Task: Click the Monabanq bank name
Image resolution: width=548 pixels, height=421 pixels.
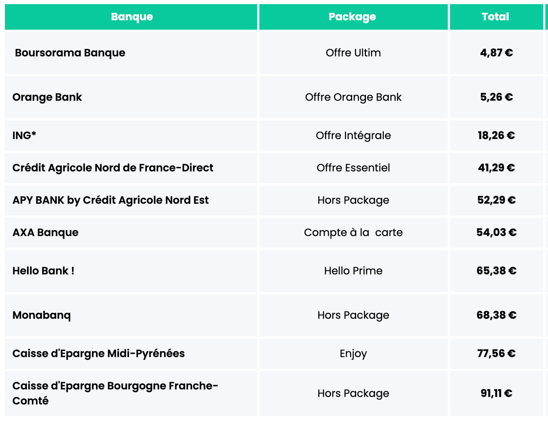Action: coord(42,315)
